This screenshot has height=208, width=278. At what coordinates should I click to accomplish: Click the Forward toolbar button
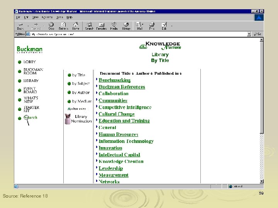pyautogui.click(x=36, y=26)
